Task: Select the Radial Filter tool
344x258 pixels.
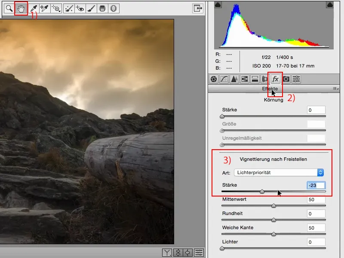Action: click(114, 9)
